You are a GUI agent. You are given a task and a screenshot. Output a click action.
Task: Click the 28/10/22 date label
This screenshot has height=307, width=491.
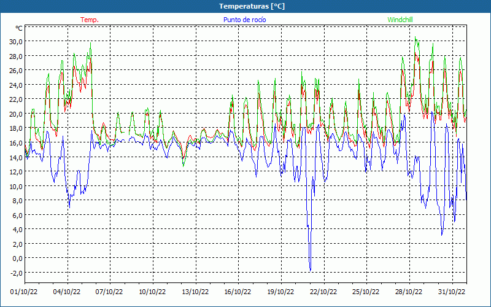tap(409, 292)
